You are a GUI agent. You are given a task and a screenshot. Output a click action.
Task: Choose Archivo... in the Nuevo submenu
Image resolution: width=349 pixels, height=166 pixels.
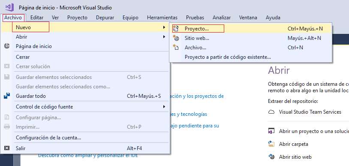click(x=251, y=48)
